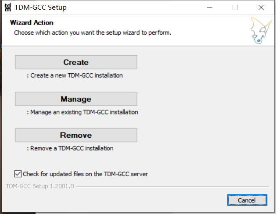This screenshot has width=276, height=214.
Task: Click the 'TDM-GCC Setup 1.2001.0' version label
Action: (40, 186)
